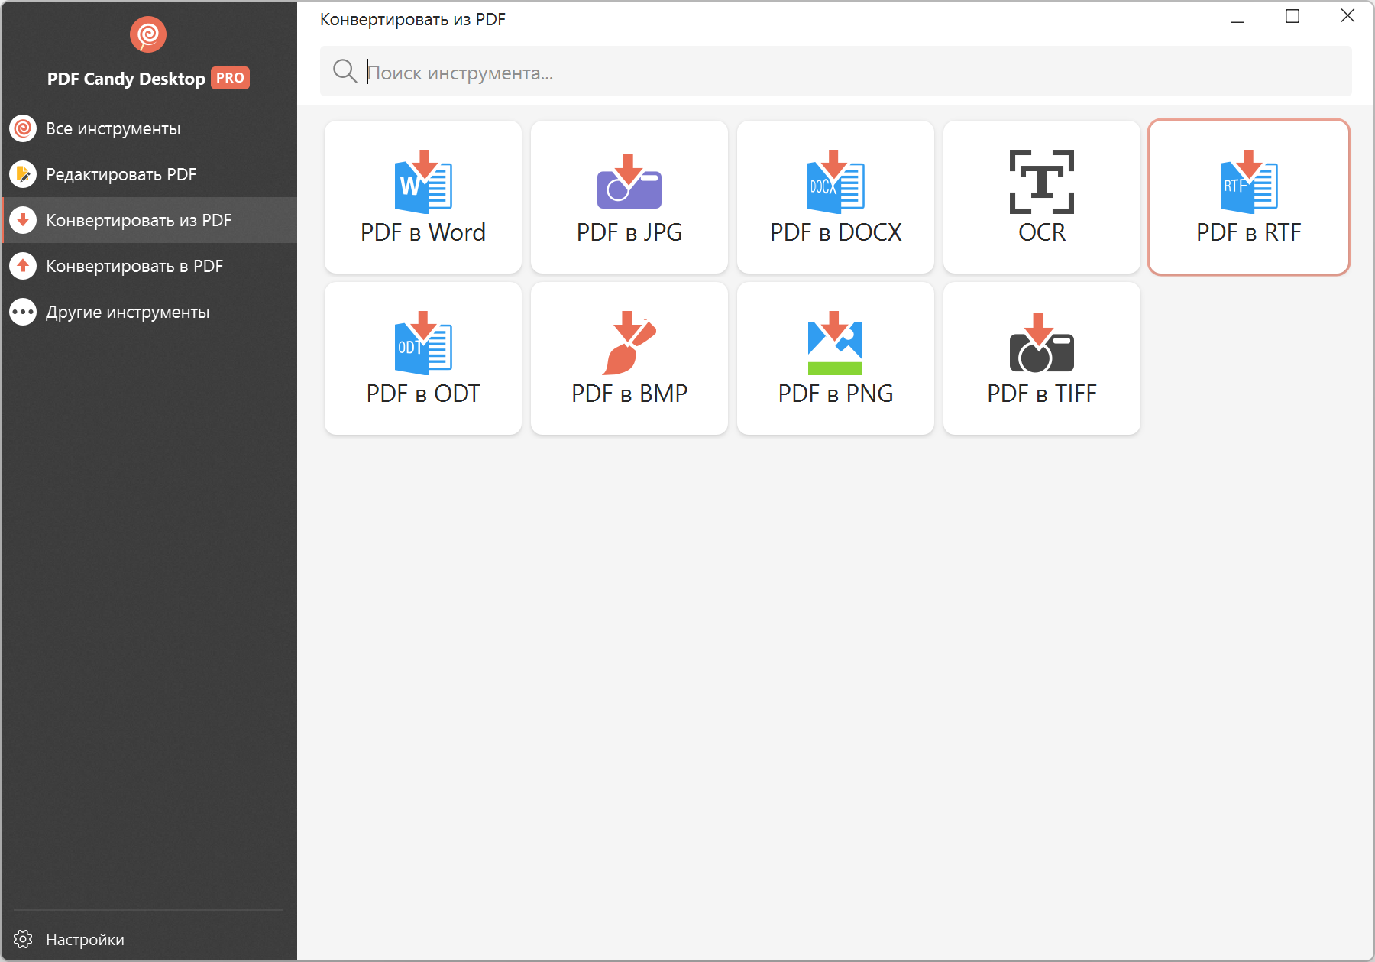Viewport: 1375px width, 962px height.
Task: Go to Конвертировать в PDF section
Action: (149, 266)
